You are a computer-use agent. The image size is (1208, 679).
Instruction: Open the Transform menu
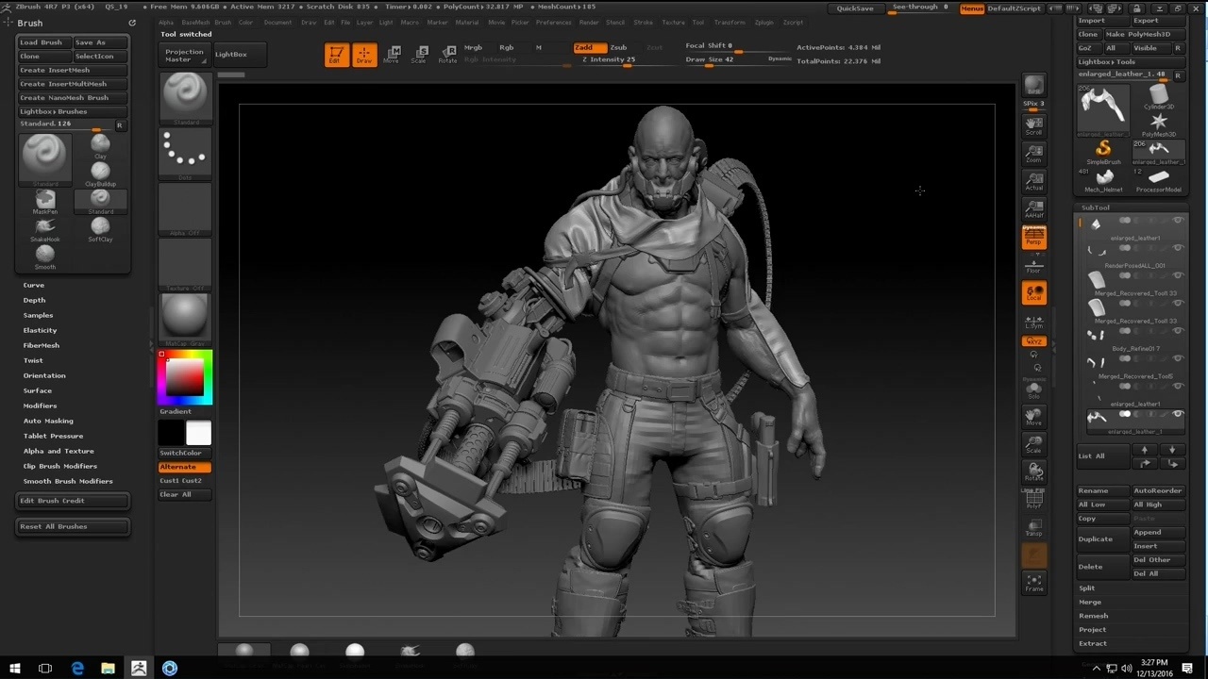point(730,23)
